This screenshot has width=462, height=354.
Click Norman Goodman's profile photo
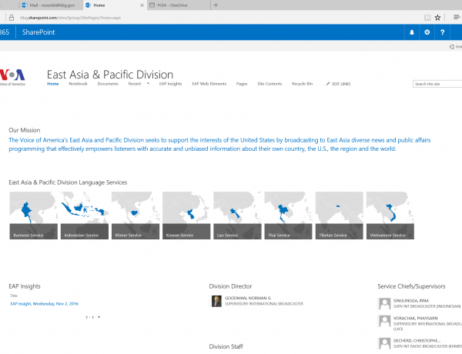[216, 301]
